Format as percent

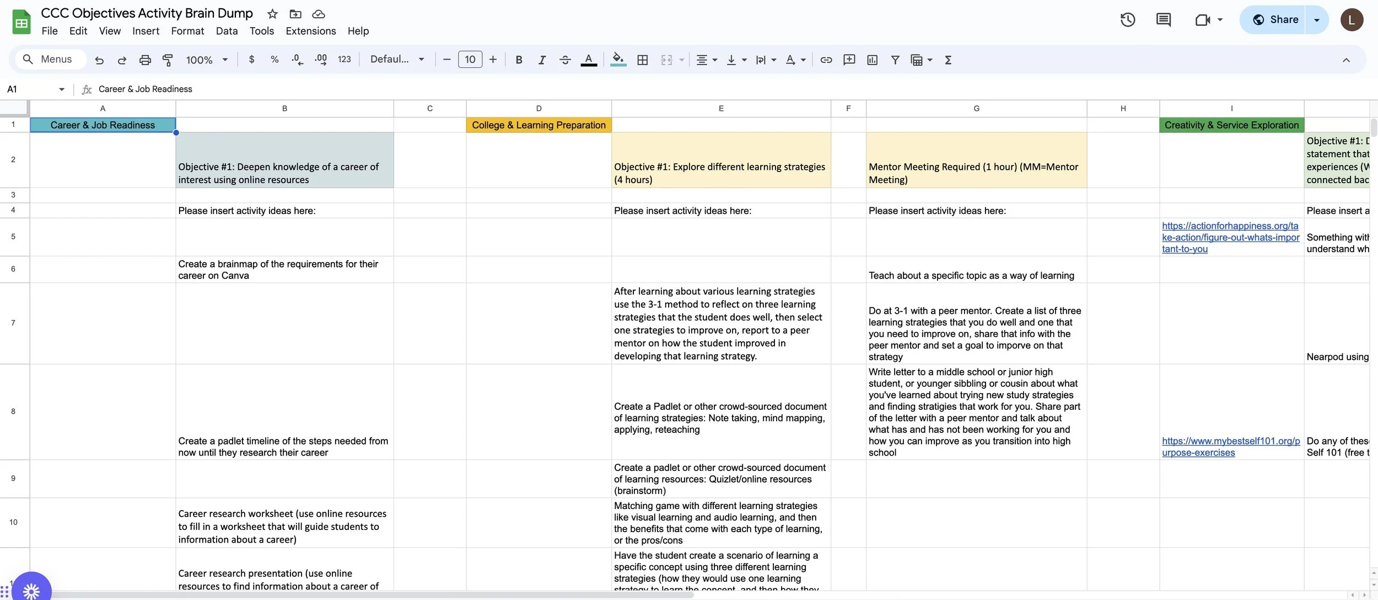pyautogui.click(x=274, y=60)
